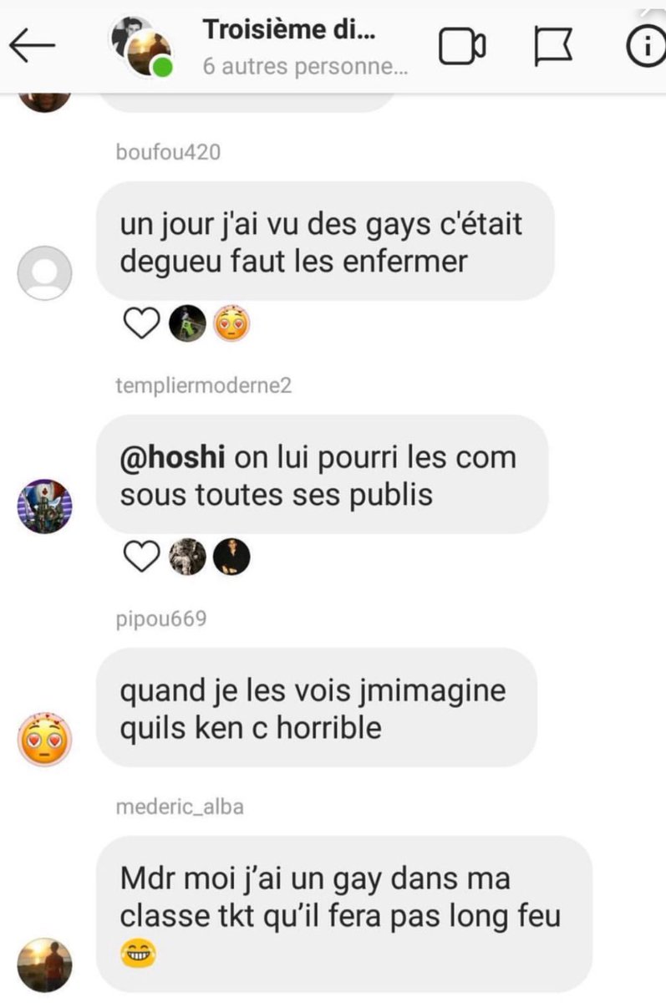Open the group info icon
Viewport: 666px width, 1003px height.
(646, 48)
